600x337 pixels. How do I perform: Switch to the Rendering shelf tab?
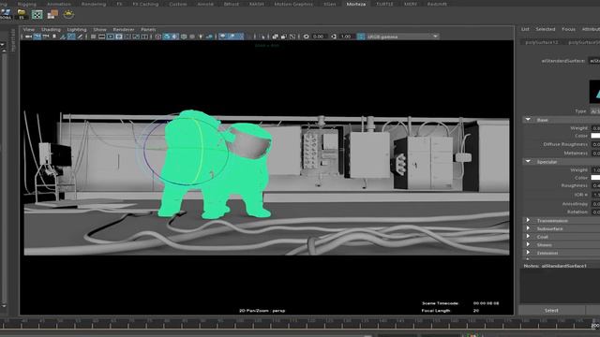coord(94,4)
